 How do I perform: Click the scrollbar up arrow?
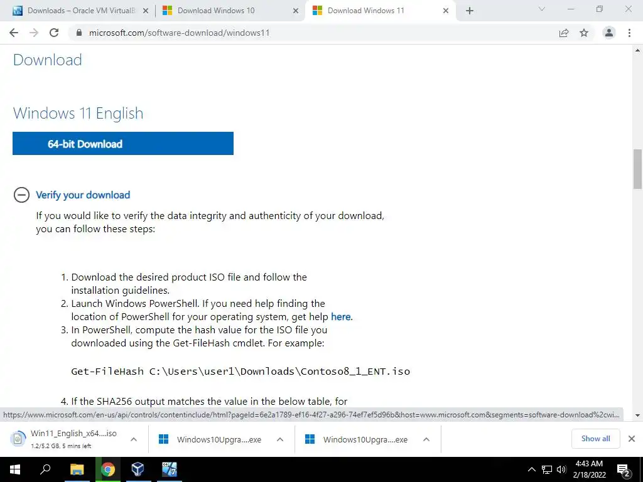637,50
